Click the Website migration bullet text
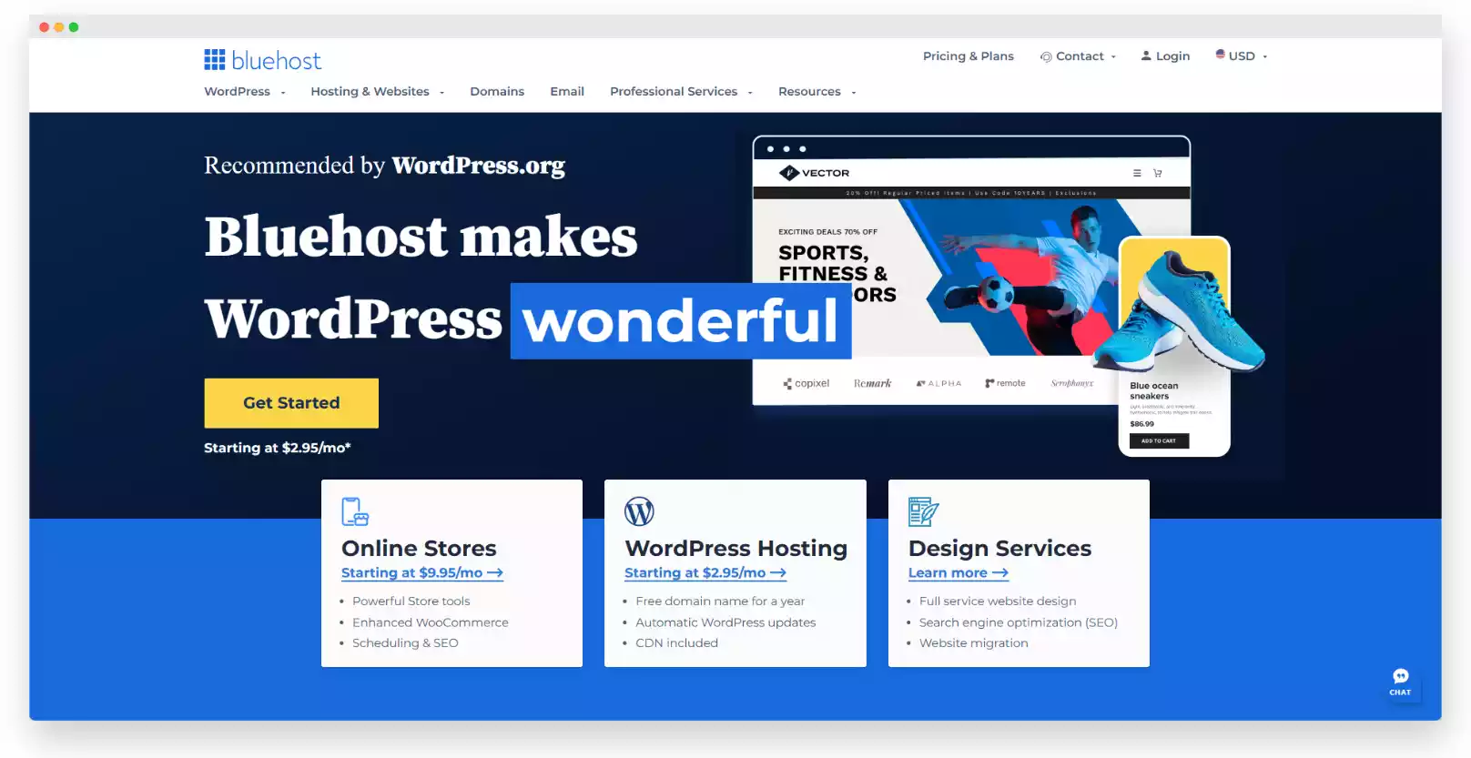This screenshot has height=758, width=1471. click(974, 642)
